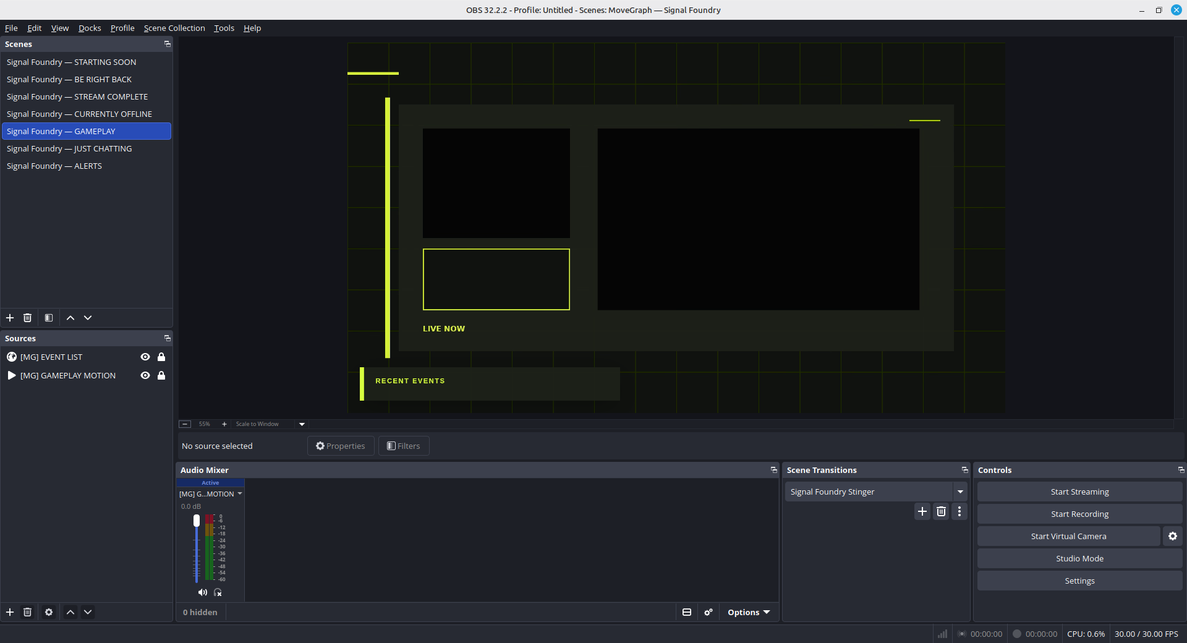
Task: Open Virtual Camera settings gear
Action: click(x=1173, y=536)
